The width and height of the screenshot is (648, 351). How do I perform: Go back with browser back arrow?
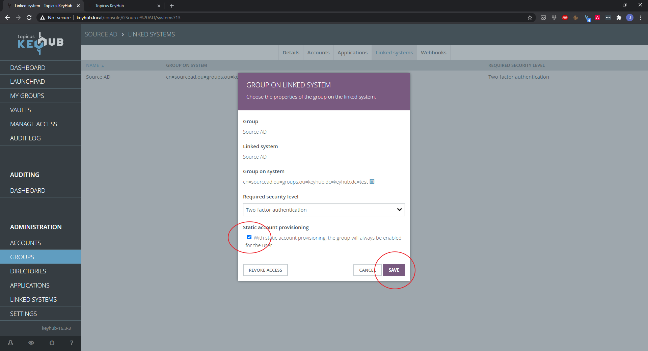click(x=7, y=18)
